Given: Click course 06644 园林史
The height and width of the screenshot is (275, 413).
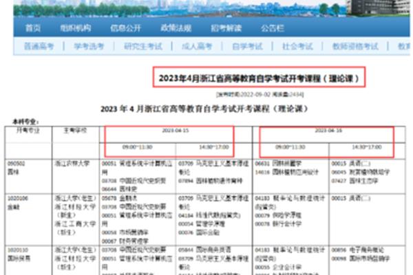Looking at the screenshot, I should pyautogui.click(x=120, y=188).
